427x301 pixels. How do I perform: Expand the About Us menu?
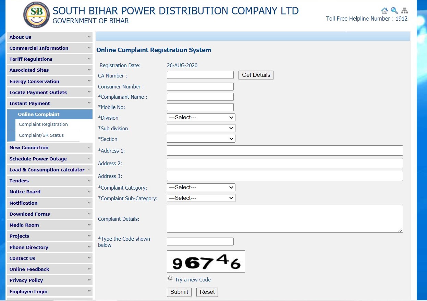pyautogui.click(x=50, y=37)
